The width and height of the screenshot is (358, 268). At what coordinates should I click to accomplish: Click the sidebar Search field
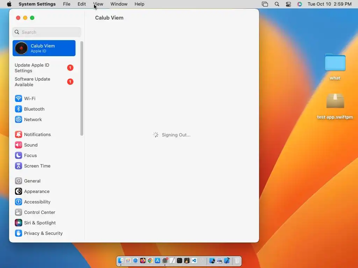pyautogui.click(x=46, y=32)
